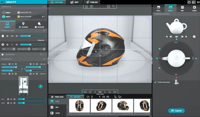Image resolution: width=200 pixels, height=117 pixels.
Task: Click the Capture button
Action: pos(176,111)
